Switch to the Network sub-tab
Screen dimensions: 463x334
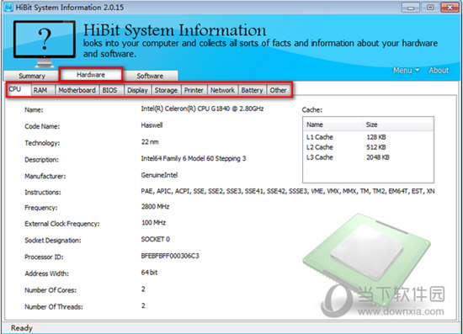222,90
